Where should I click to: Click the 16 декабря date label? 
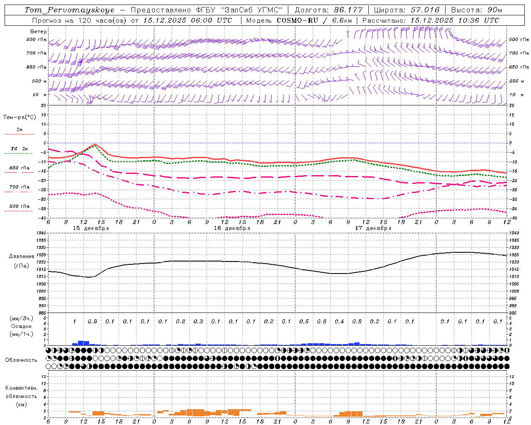(x=232, y=228)
